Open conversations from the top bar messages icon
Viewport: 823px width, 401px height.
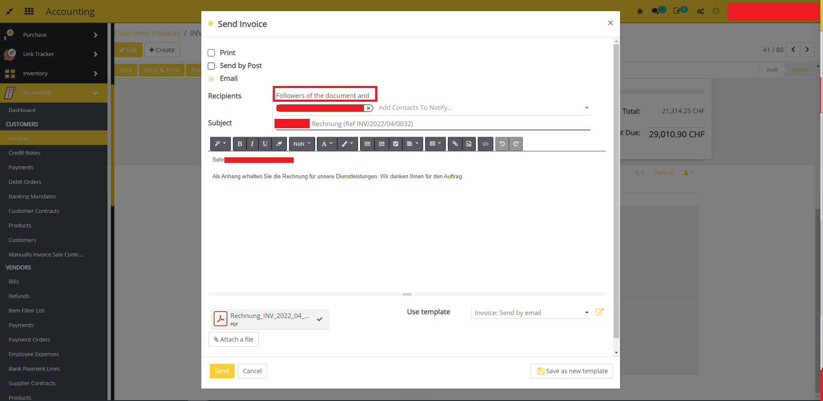(656, 11)
